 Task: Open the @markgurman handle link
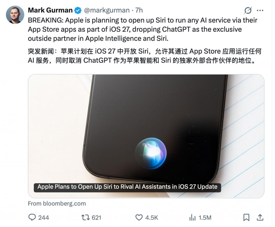point(107,10)
